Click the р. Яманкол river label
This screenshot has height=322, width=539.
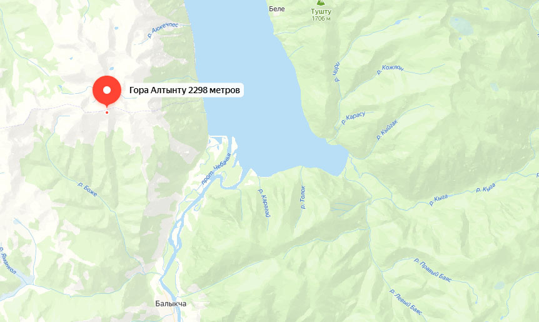(x=8, y=260)
